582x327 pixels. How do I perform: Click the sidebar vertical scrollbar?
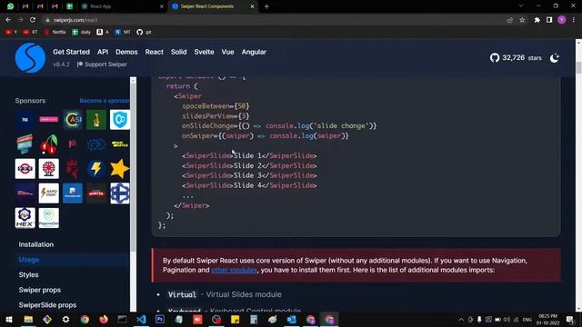pyautogui.click(x=134, y=167)
